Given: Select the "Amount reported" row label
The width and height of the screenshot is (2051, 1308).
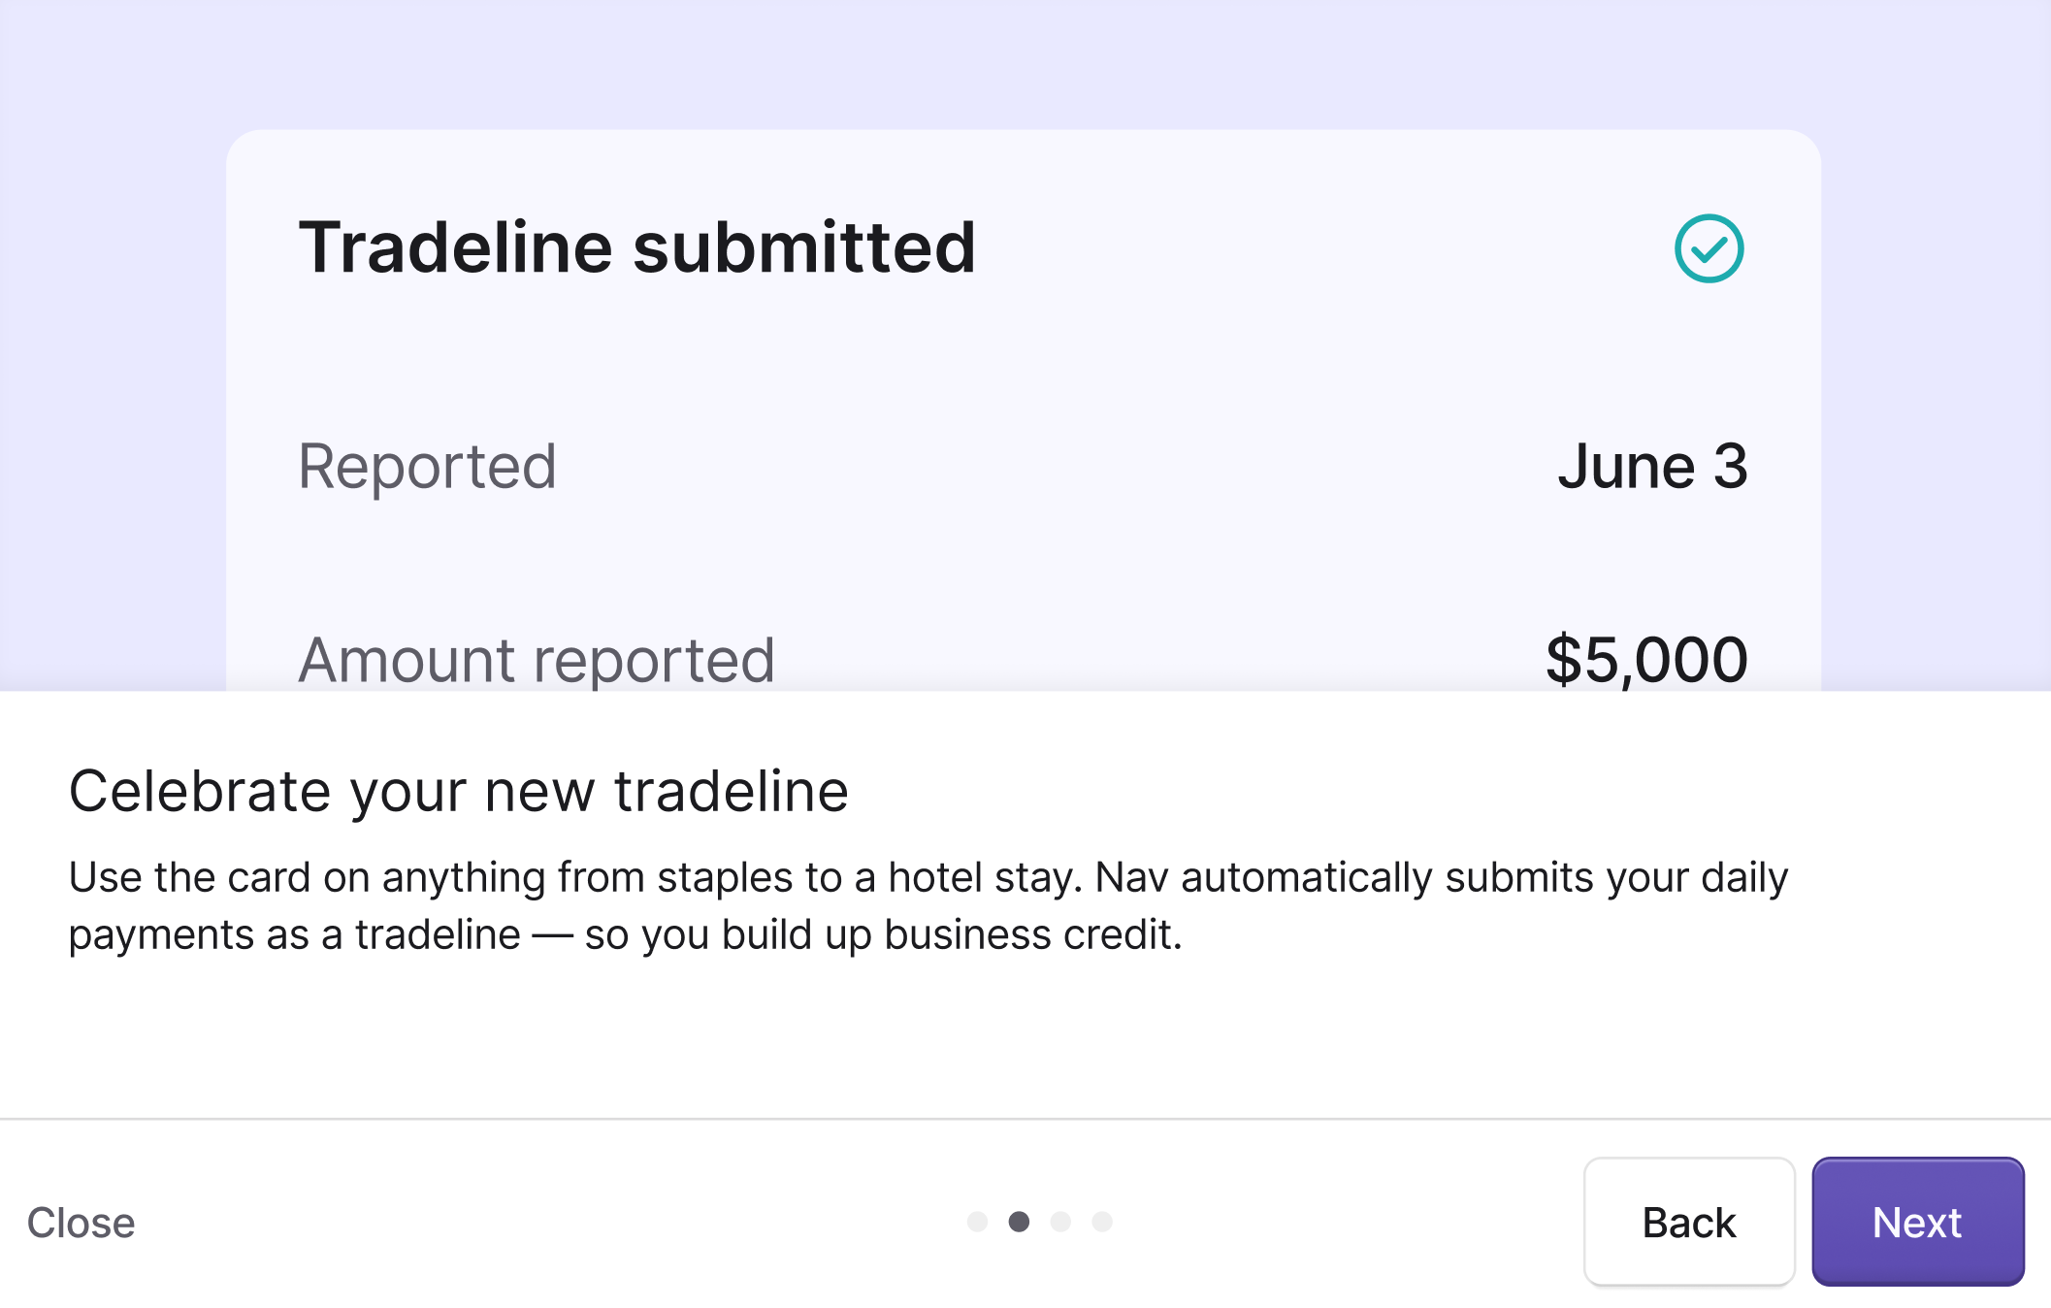Looking at the screenshot, I should (x=536, y=660).
